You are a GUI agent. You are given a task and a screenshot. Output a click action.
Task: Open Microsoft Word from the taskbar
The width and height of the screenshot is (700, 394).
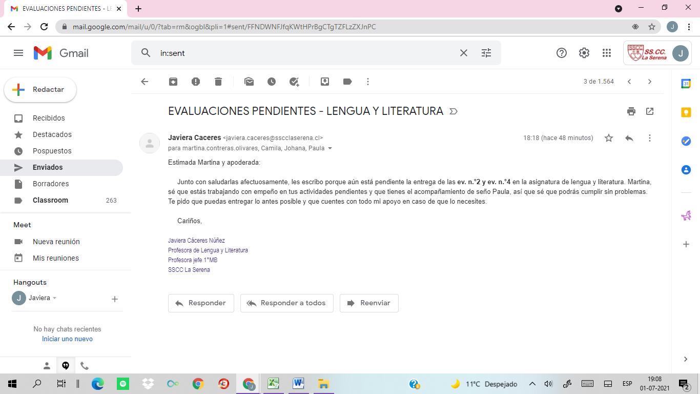(298, 384)
